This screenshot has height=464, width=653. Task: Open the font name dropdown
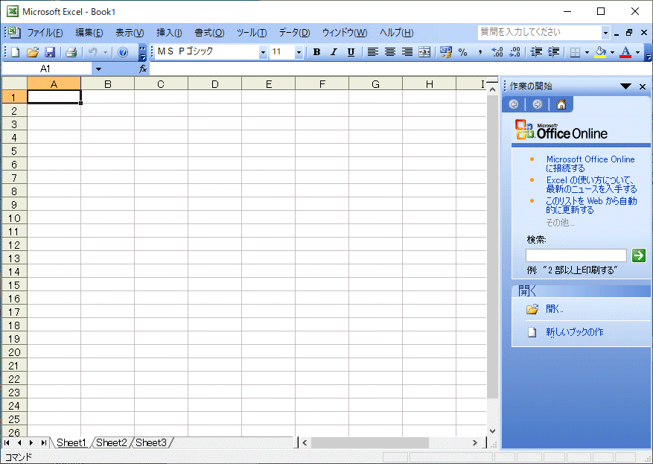pyautogui.click(x=263, y=52)
